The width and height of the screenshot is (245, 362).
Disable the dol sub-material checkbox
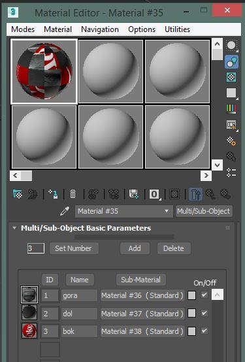(x=204, y=313)
